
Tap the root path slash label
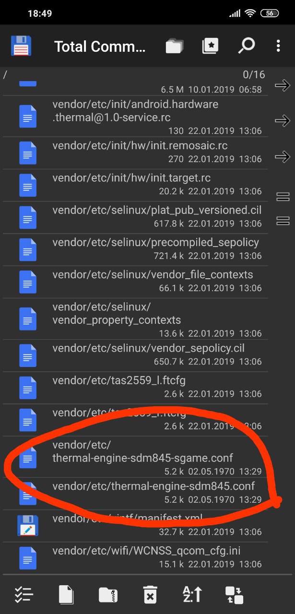(x=5, y=75)
